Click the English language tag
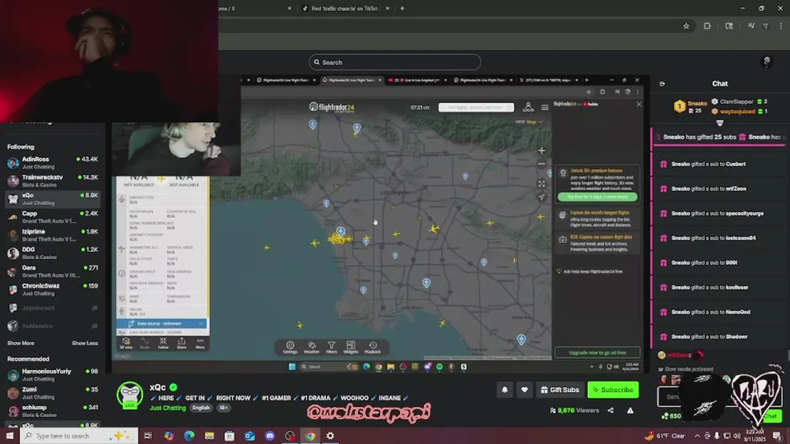790x444 pixels. pyautogui.click(x=201, y=408)
